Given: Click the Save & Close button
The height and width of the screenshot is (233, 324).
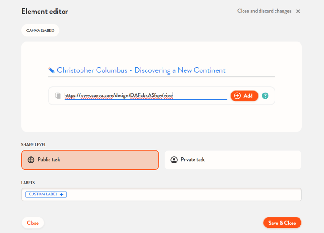Looking at the screenshot, I should click(x=282, y=223).
